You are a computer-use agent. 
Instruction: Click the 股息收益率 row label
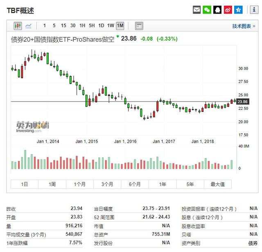point(193,226)
